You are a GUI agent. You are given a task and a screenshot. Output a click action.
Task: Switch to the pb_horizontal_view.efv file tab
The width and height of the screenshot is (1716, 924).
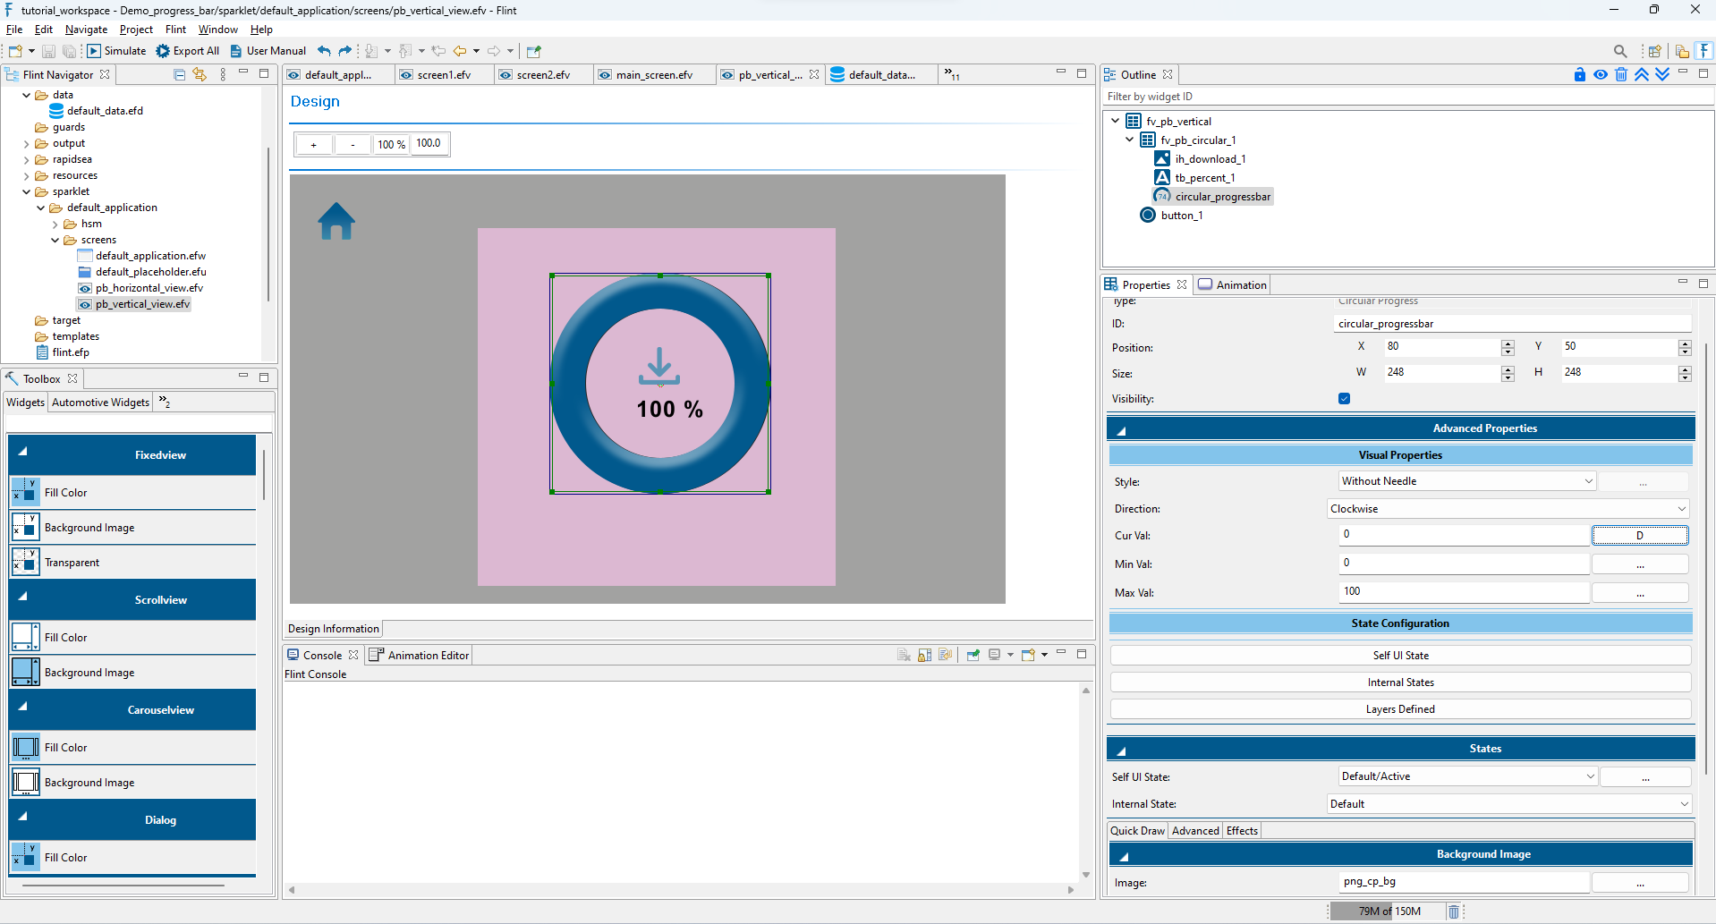click(x=148, y=288)
